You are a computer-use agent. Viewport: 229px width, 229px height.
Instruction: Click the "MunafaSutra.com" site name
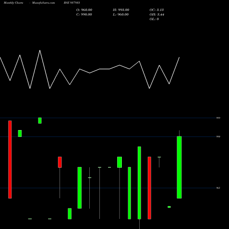[44, 3]
